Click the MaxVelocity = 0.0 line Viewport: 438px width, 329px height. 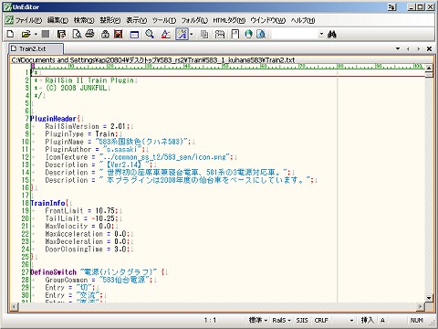(x=79, y=226)
